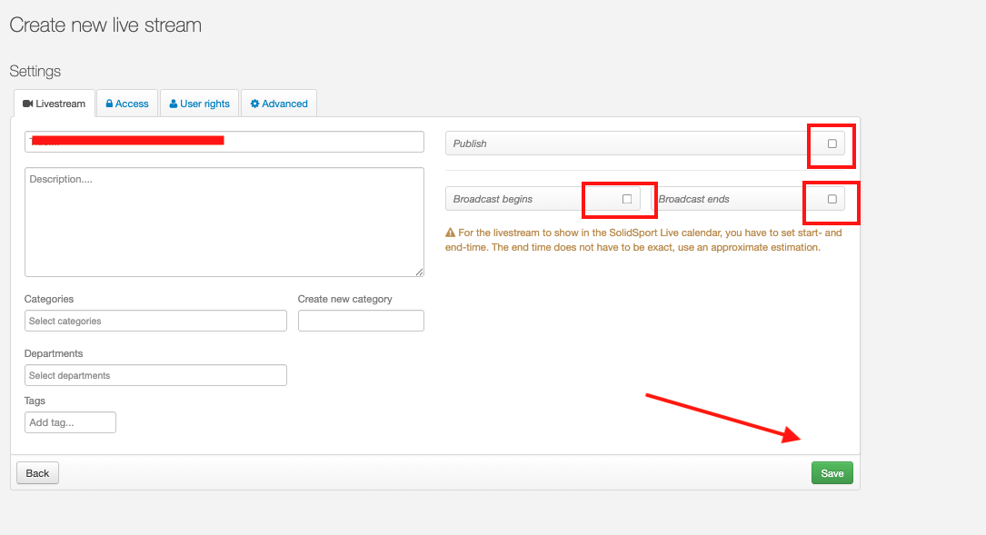Image resolution: width=986 pixels, height=535 pixels.
Task: Open the Advanced tab label
Action: tap(284, 104)
